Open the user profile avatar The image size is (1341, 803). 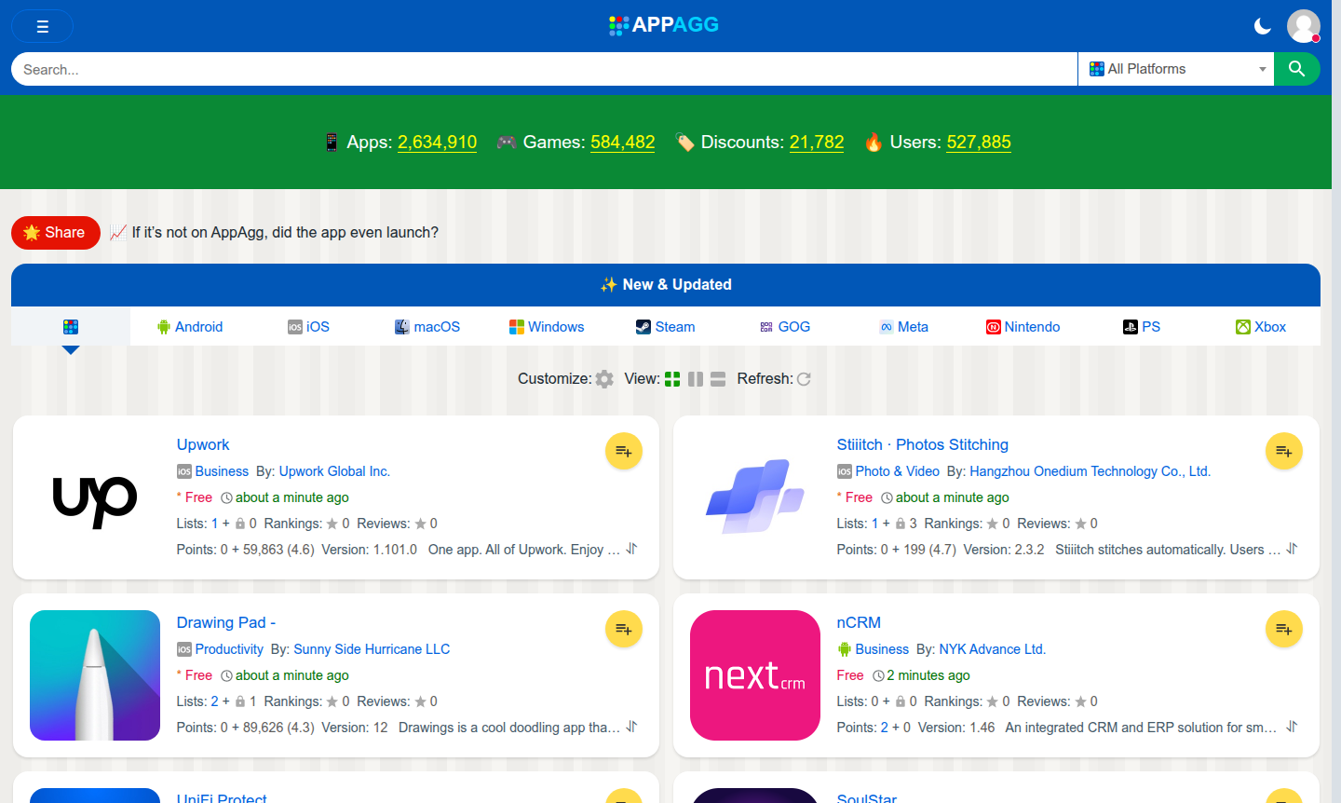tap(1303, 26)
